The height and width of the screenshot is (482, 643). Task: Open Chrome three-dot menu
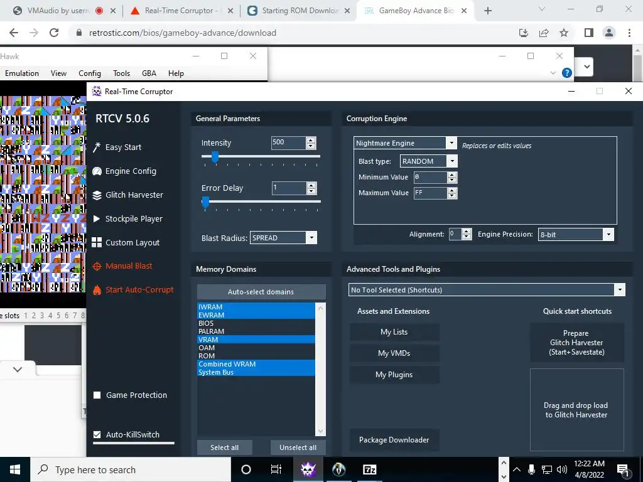click(629, 33)
